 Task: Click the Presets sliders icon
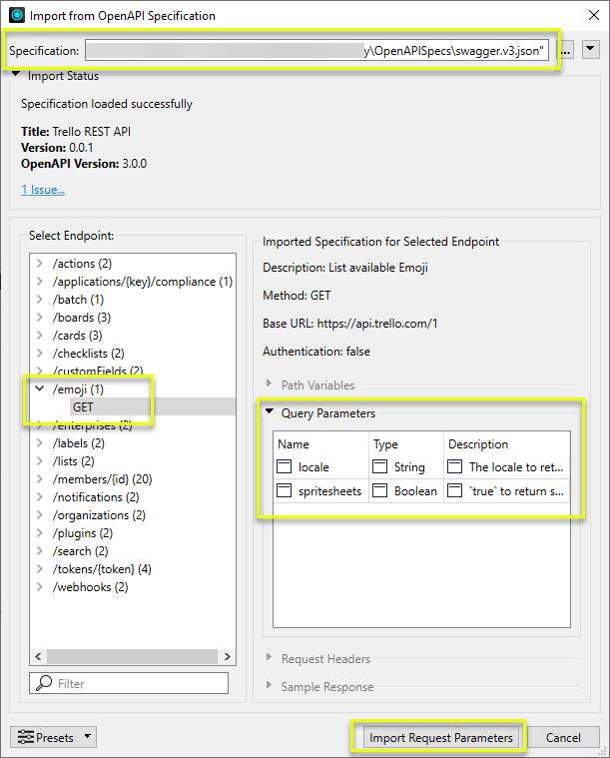[x=26, y=738]
